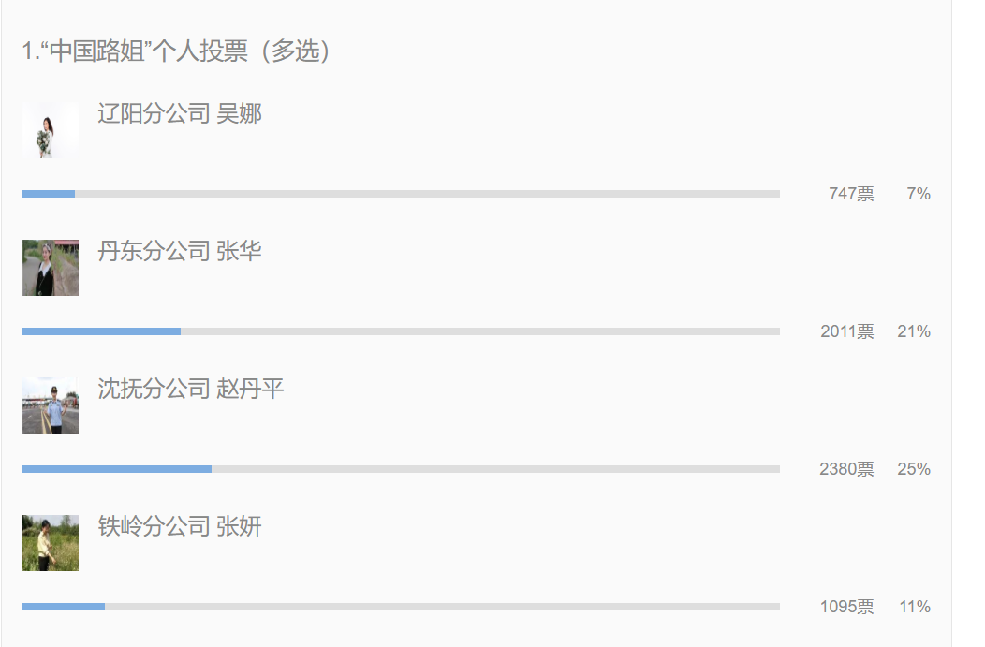Click the 21% percentage label
This screenshot has width=985, height=647.
(914, 331)
